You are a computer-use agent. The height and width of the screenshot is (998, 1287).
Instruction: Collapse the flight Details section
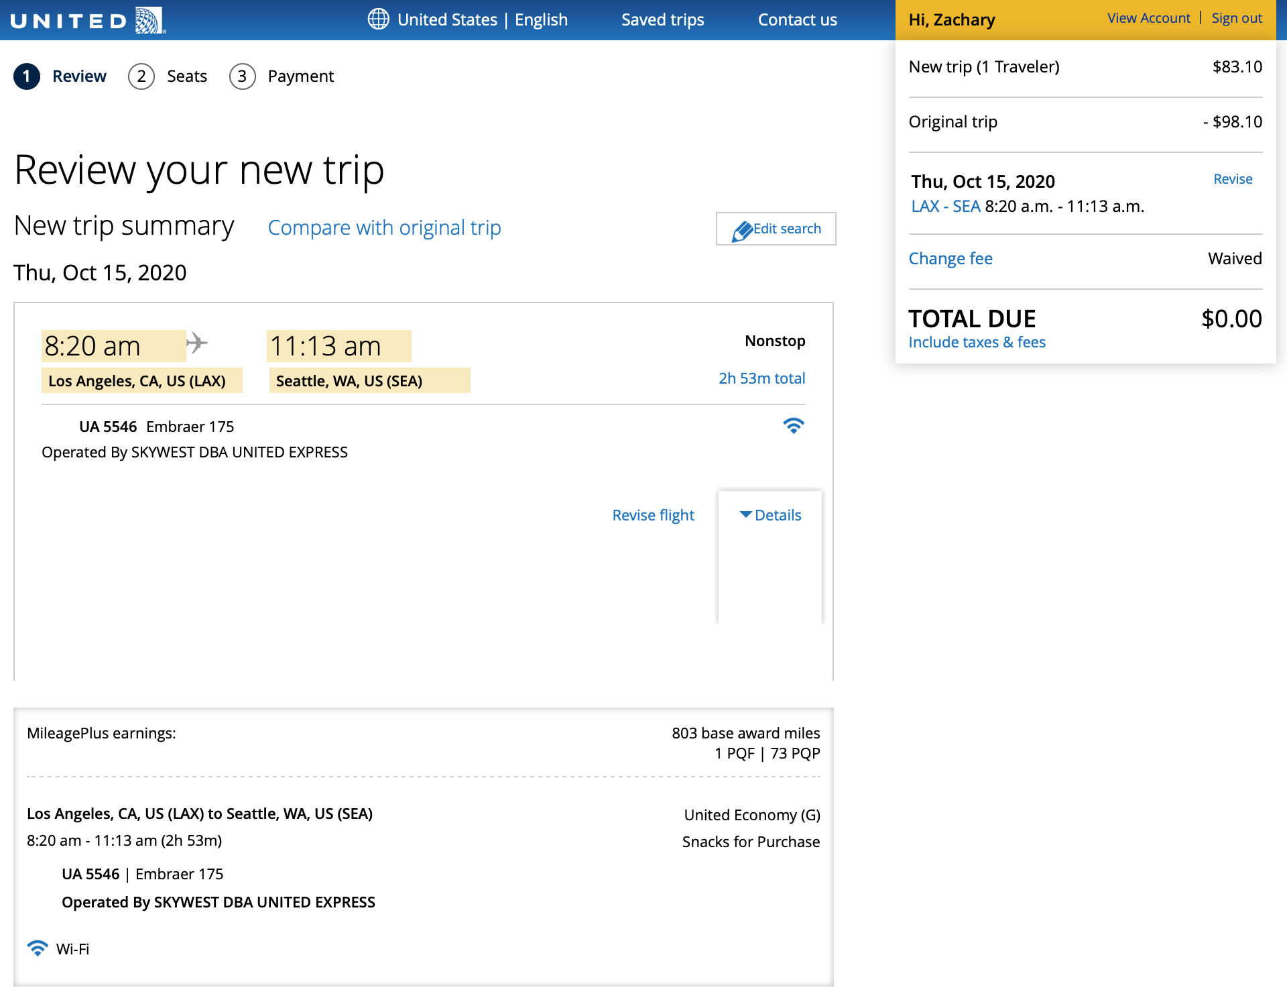tap(770, 515)
